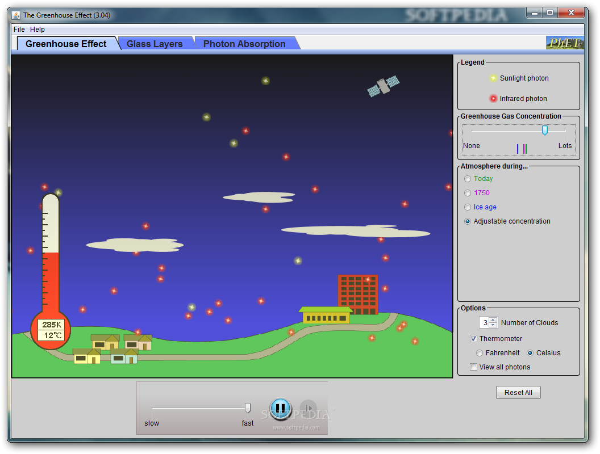Select the 1750 atmosphere option

click(x=477, y=193)
